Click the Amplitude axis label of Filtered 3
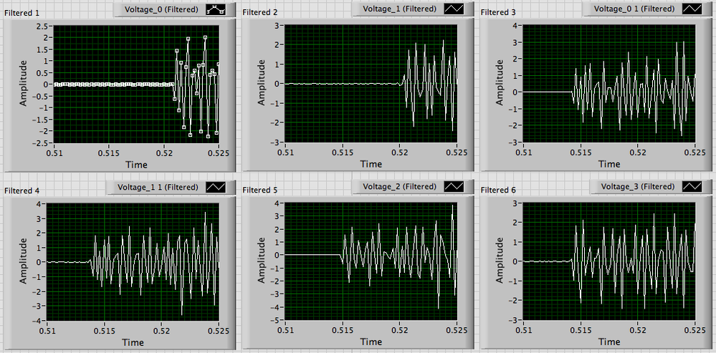 coord(500,84)
